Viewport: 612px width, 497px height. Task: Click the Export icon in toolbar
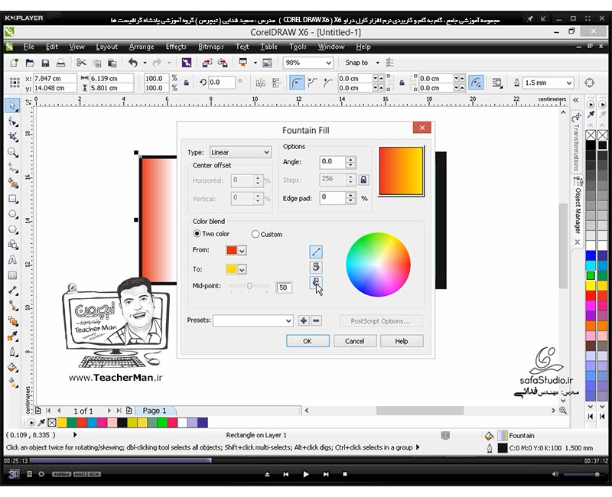[x=223, y=63]
